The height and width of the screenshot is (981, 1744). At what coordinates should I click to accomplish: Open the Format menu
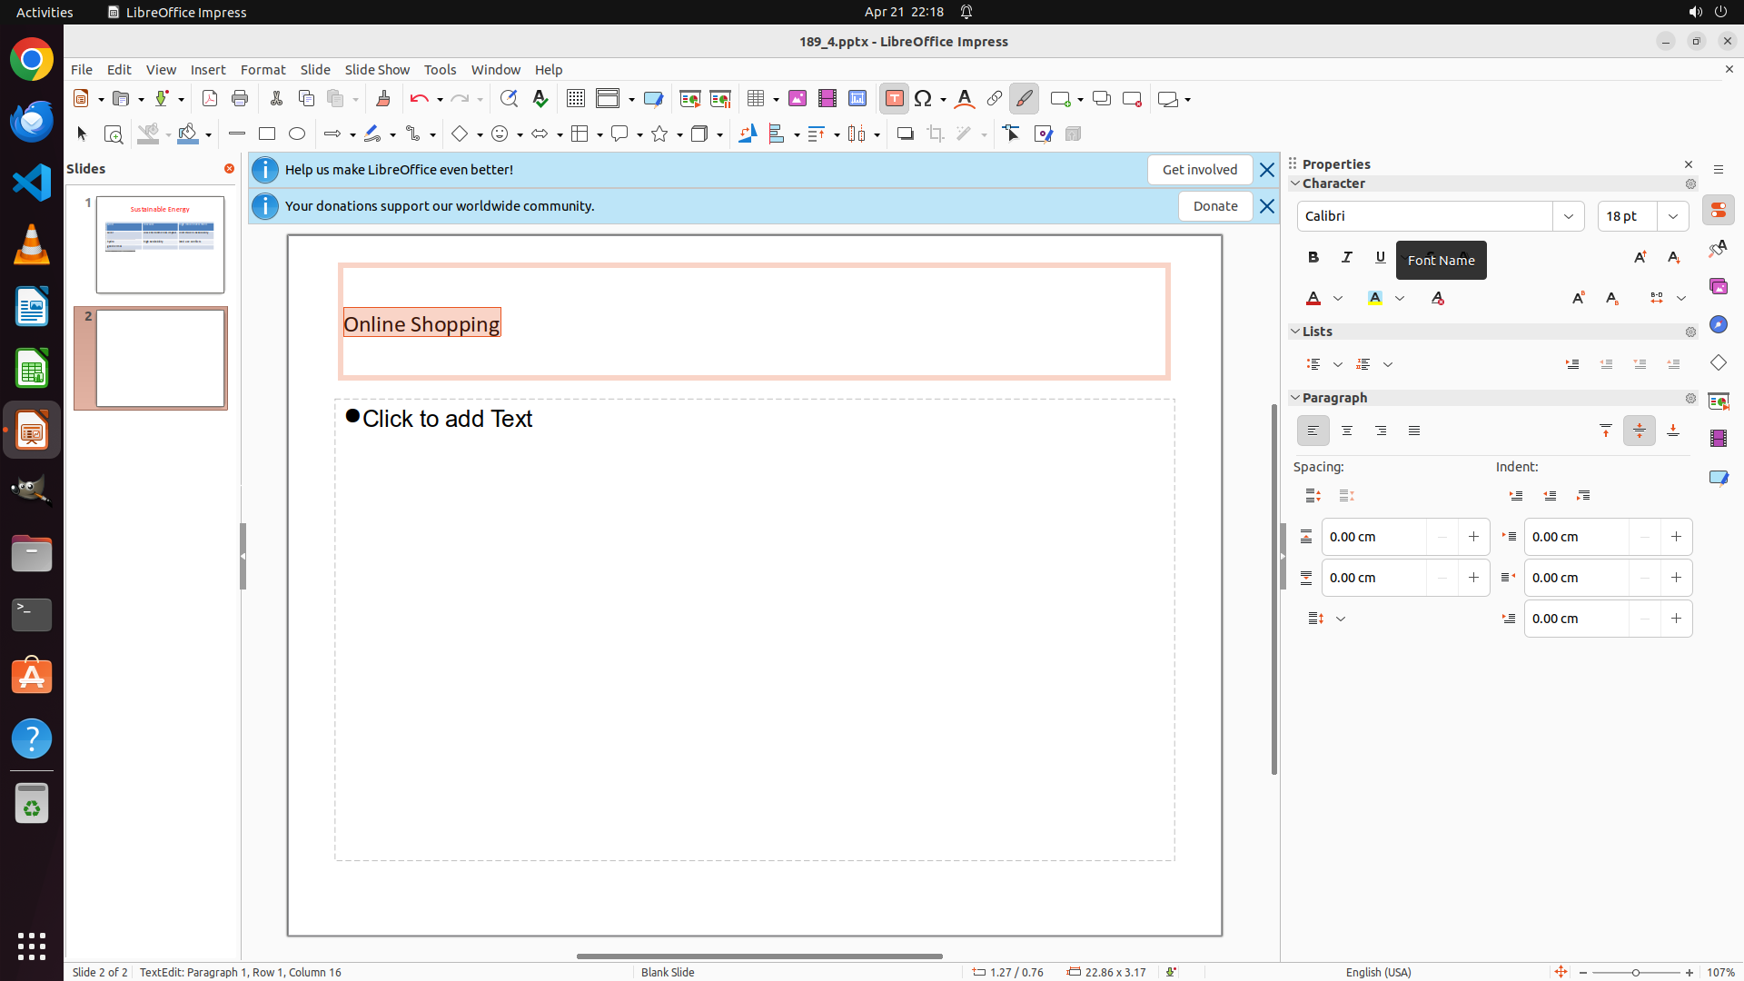pyautogui.click(x=263, y=70)
